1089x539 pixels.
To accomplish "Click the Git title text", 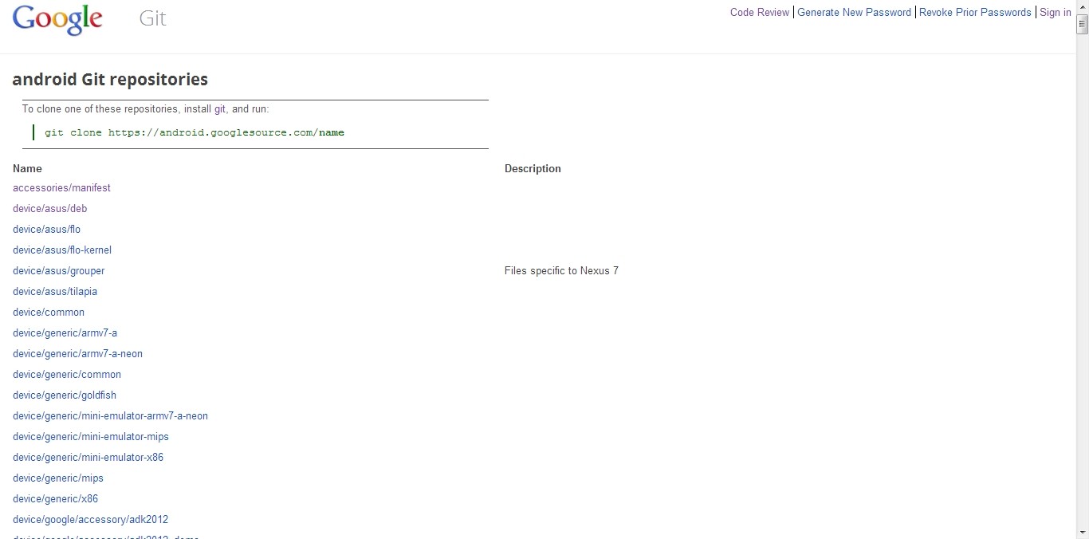I will (x=152, y=18).
